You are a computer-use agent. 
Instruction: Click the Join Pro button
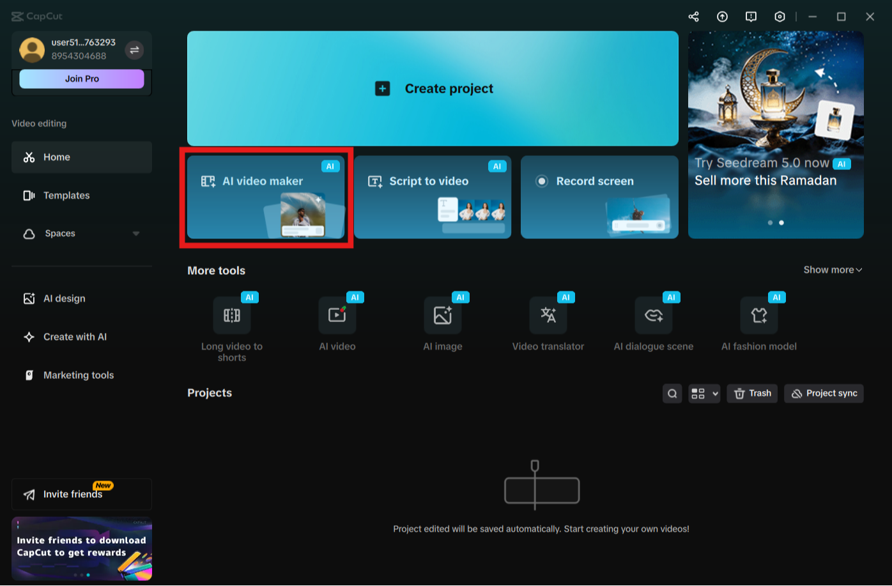tap(81, 79)
